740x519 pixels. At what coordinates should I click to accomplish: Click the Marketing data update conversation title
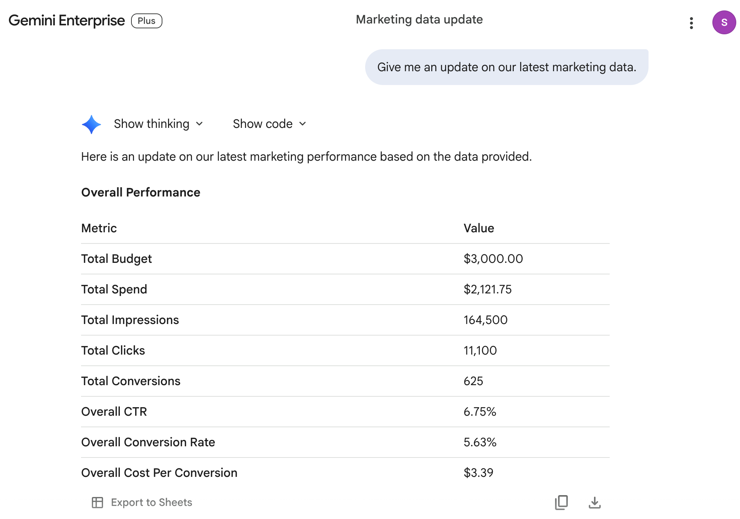pyautogui.click(x=419, y=19)
